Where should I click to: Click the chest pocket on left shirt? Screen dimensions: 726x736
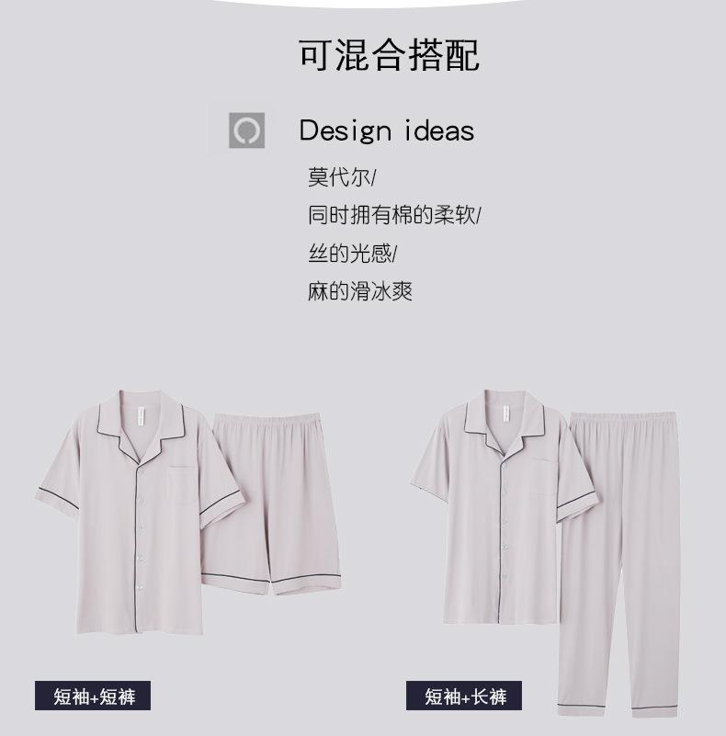(x=182, y=484)
